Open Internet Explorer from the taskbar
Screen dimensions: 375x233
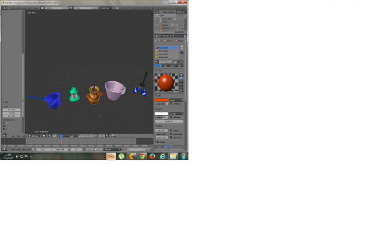pos(163,157)
